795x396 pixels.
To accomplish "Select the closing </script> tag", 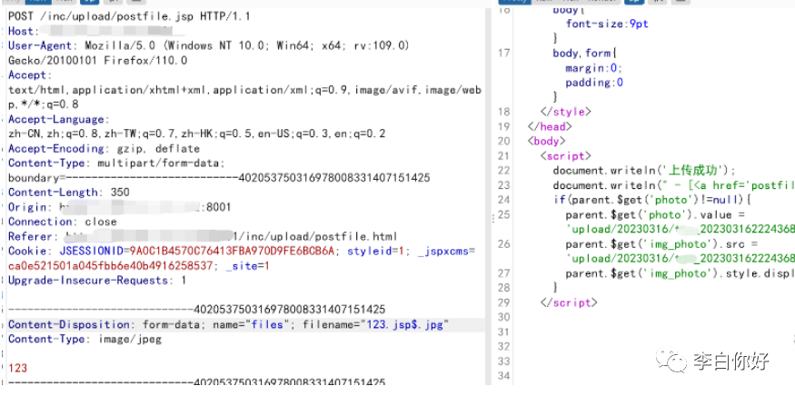I will coord(569,302).
